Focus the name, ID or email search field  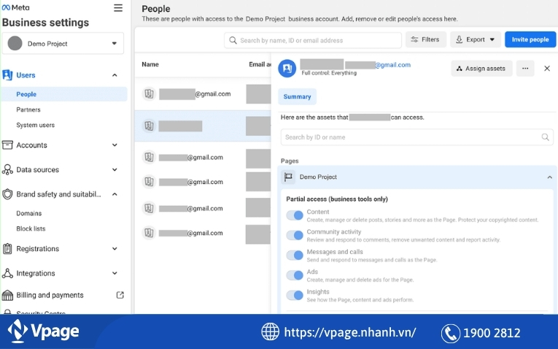(x=313, y=40)
